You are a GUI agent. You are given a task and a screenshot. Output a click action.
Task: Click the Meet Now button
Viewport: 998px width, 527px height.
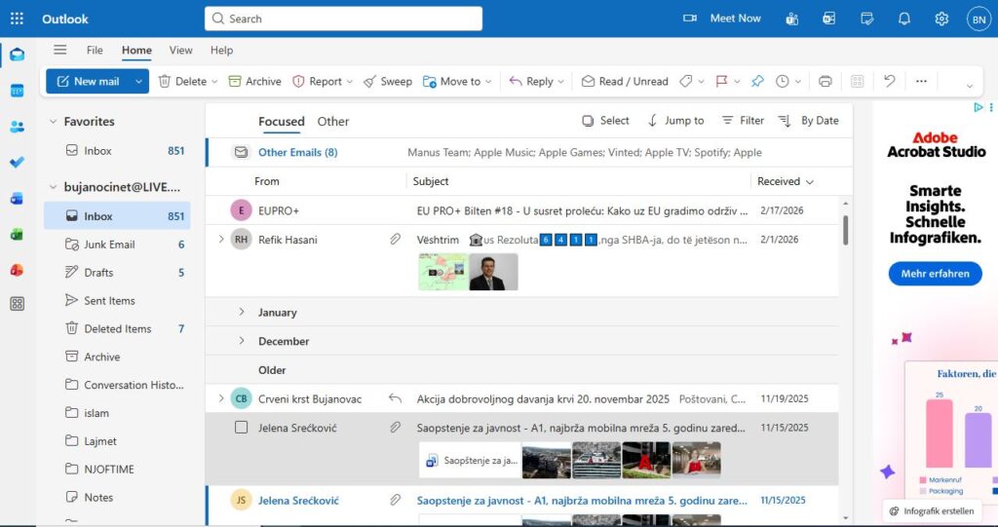click(x=722, y=19)
